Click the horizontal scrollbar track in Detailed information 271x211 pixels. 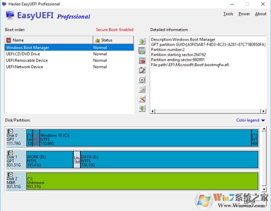point(208,111)
